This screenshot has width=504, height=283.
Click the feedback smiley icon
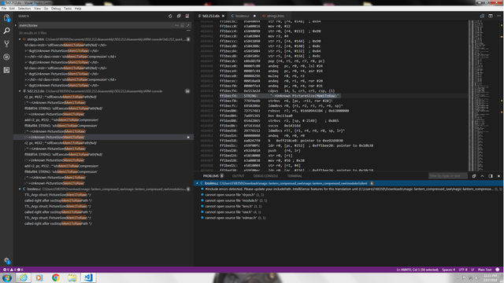pyautogui.click(x=498, y=270)
